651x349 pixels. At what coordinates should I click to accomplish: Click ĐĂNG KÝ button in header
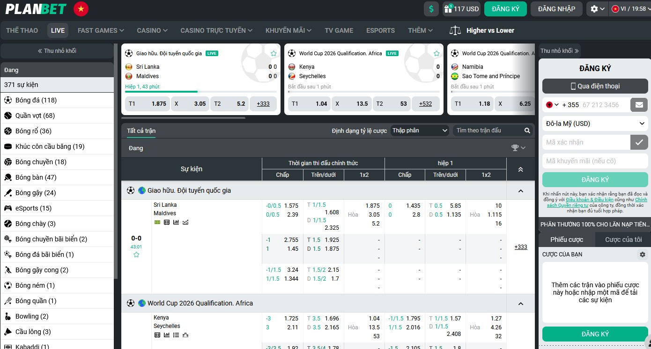pos(506,9)
